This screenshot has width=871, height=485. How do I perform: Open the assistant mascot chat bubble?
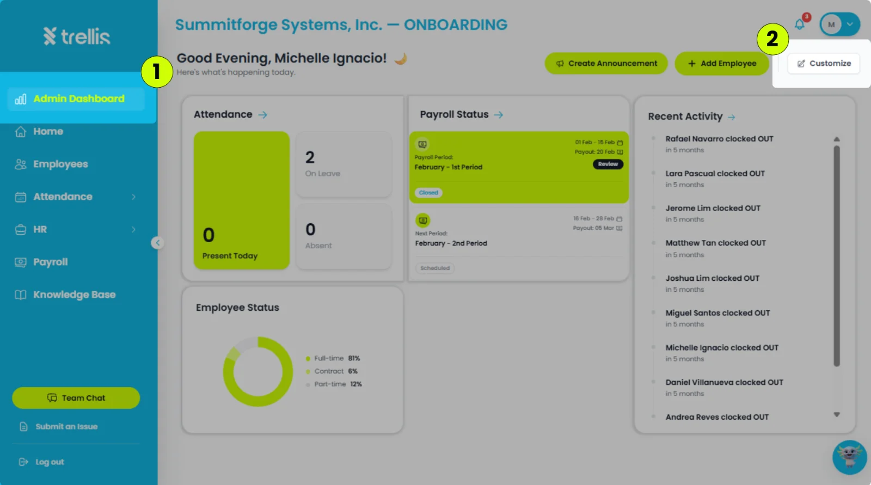pos(849,457)
